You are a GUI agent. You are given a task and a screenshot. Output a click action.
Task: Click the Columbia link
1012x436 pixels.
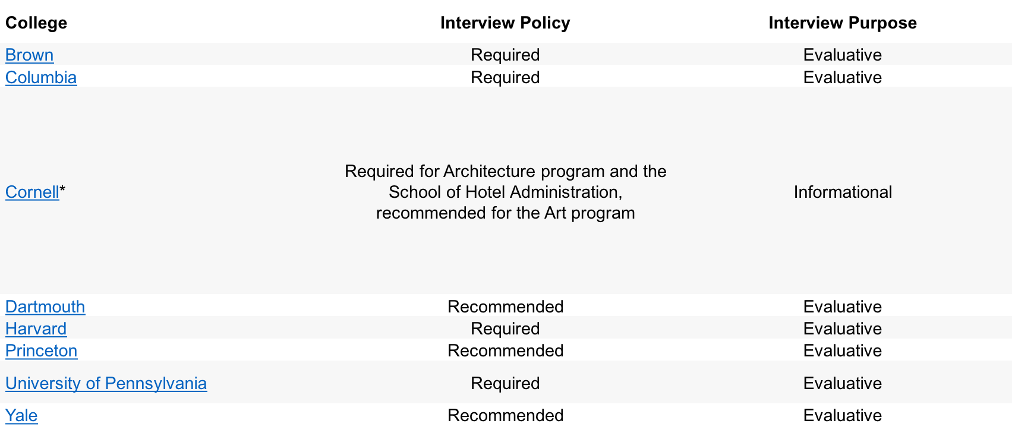click(41, 77)
